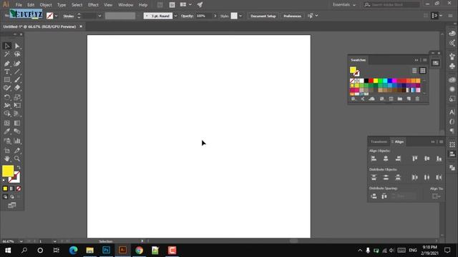The image size is (458, 257).
Task: Reset to default fill and stroke
Action: click(4, 181)
